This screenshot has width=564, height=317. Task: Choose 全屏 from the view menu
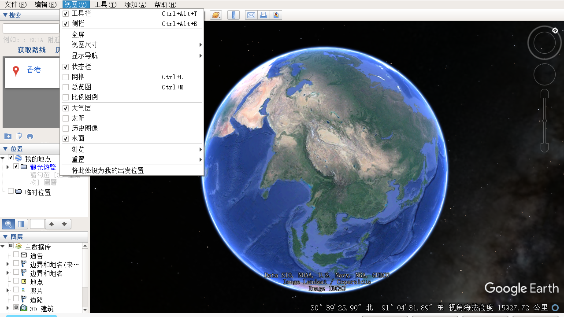click(78, 34)
